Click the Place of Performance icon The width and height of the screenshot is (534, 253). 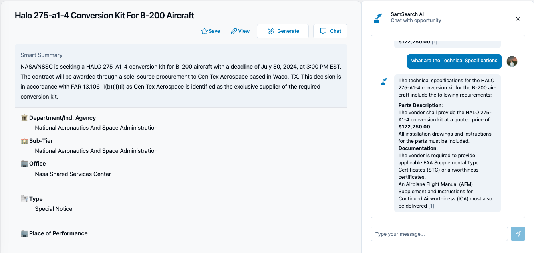click(x=24, y=233)
